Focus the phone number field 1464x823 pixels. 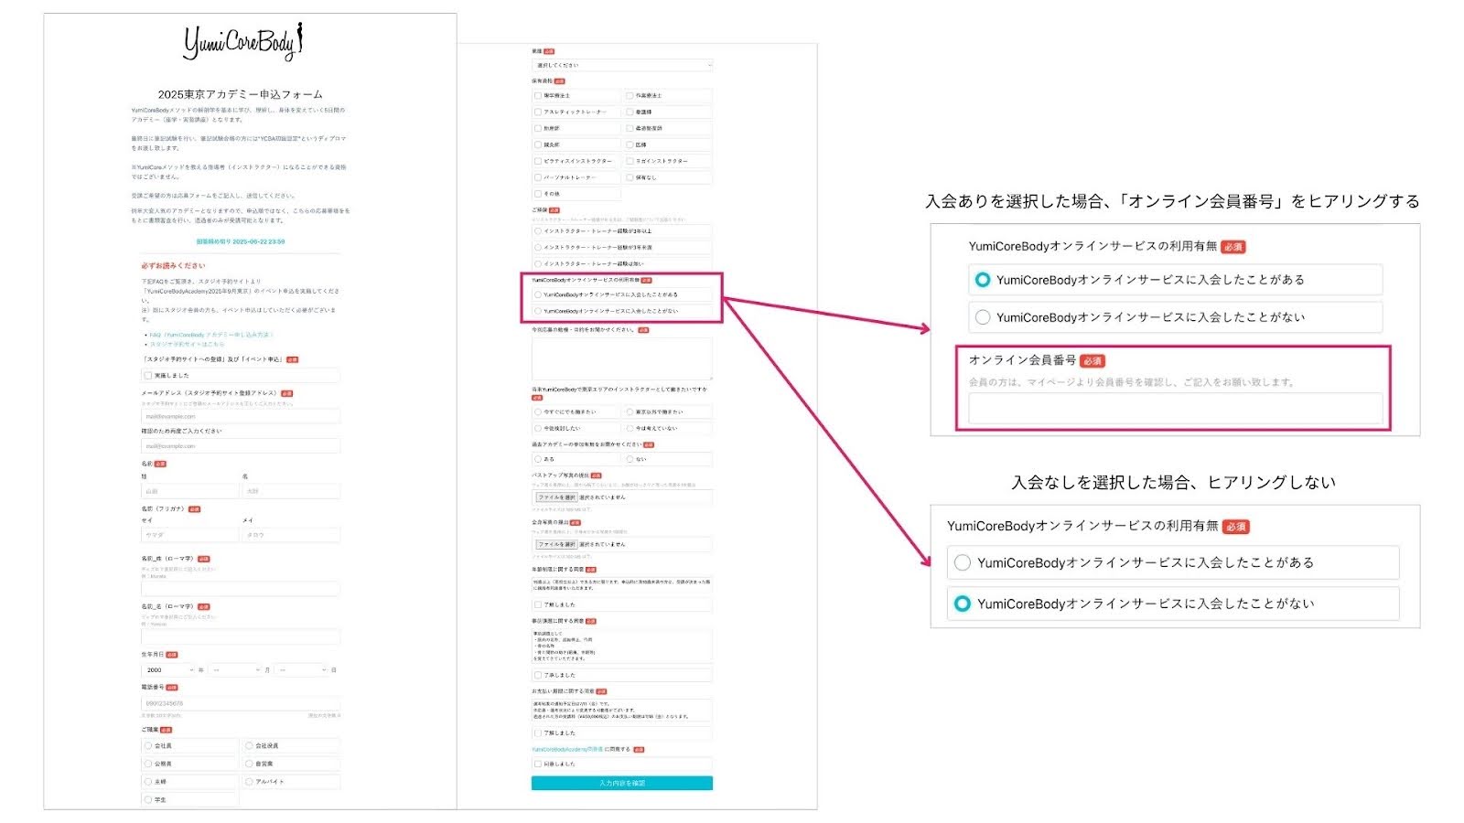(240, 704)
